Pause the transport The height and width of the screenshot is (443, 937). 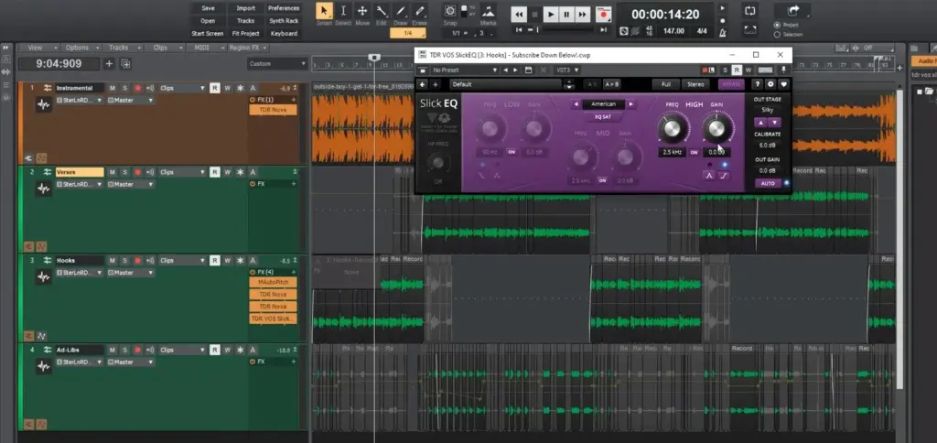pyautogui.click(x=566, y=15)
